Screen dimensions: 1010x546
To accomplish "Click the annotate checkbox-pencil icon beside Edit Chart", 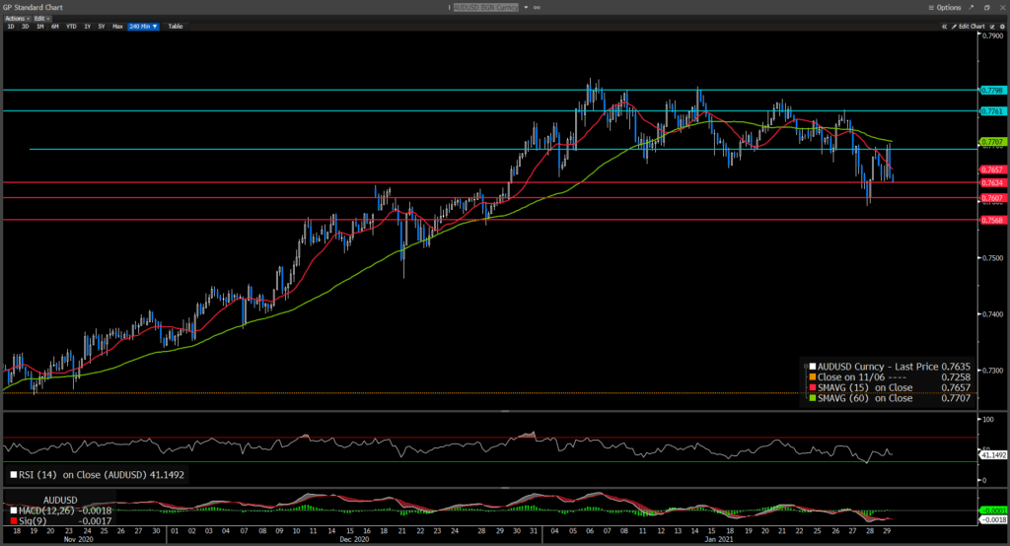I will (993, 27).
